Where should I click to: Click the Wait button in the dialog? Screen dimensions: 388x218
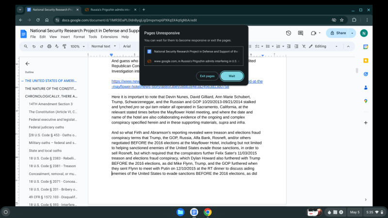232,76
